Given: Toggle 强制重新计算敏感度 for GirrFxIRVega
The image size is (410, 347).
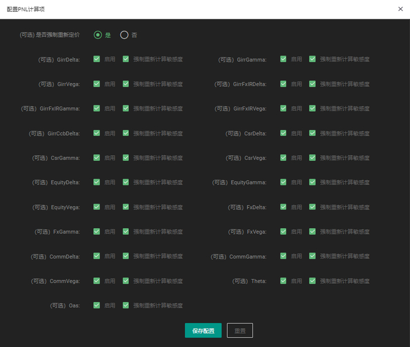Looking at the screenshot, I should (x=312, y=108).
